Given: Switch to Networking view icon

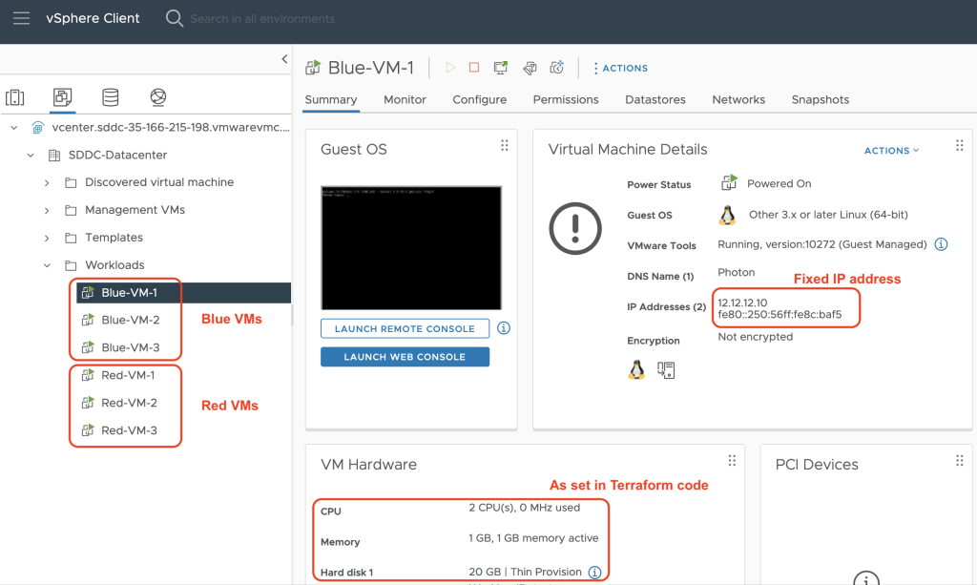Looking at the screenshot, I should [158, 97].
